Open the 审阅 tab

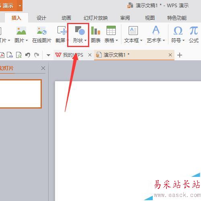tap(125, 18)
